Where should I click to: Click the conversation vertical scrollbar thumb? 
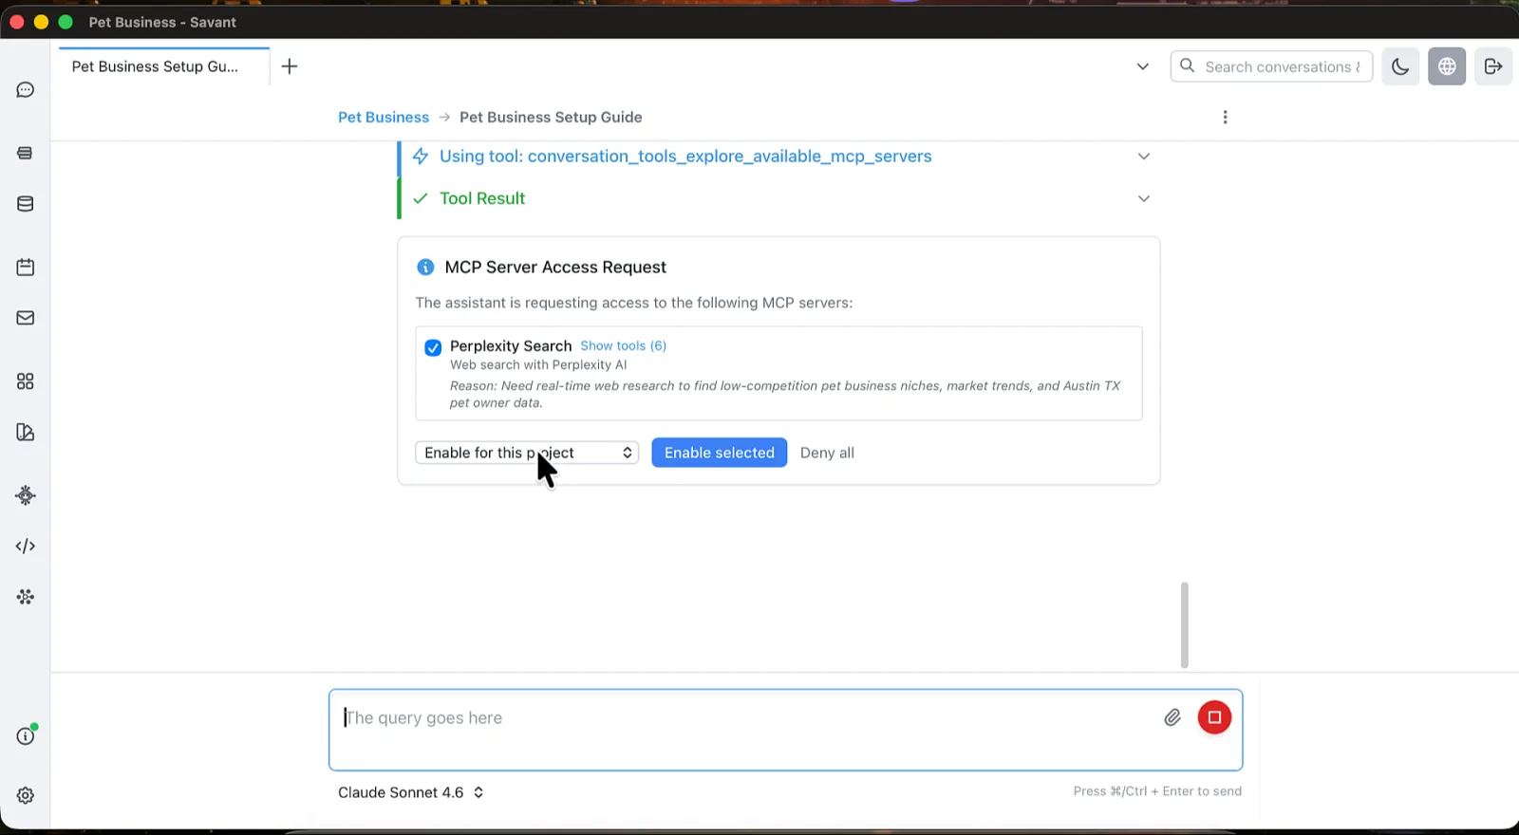click(1184, 624)
